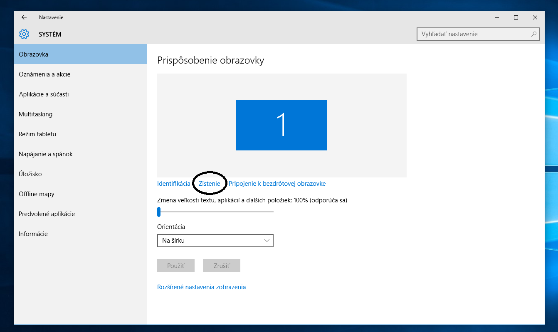The image size is (558, 332).
Task: Click the magnifier icon in search box
Action: 533,34
